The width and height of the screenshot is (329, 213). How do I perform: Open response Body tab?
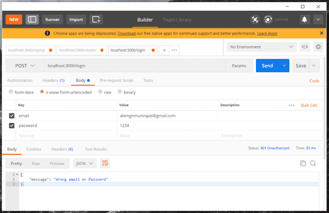click(x=12, y=149)
